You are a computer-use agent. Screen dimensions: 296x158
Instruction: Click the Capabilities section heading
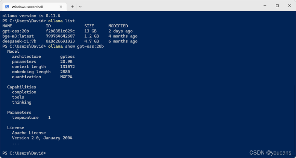[22, 87]
